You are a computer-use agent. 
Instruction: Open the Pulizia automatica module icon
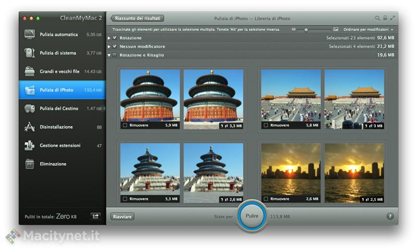coord(30,34)
